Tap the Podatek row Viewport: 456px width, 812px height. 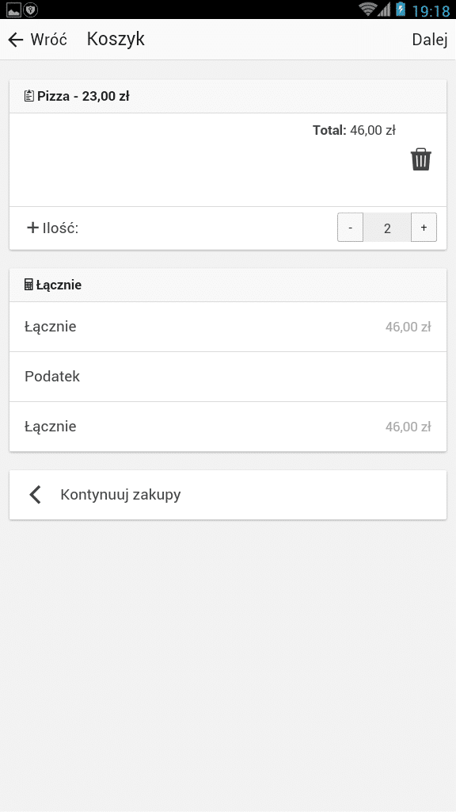(x=228, y=377)
